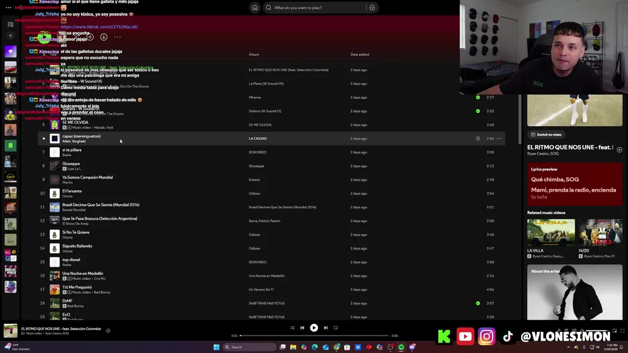Open Ryan Castro, SOG artist link in panel
The height and width of the screenshot is (353, 628).
coord(543,153)
